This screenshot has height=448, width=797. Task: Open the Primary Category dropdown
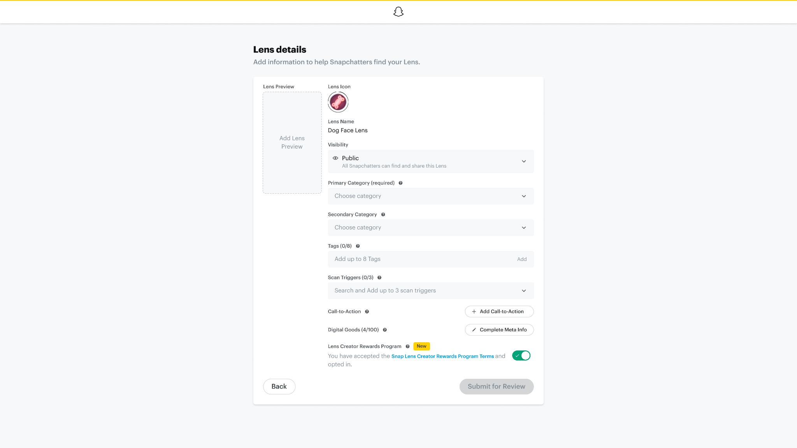point(430,196)
